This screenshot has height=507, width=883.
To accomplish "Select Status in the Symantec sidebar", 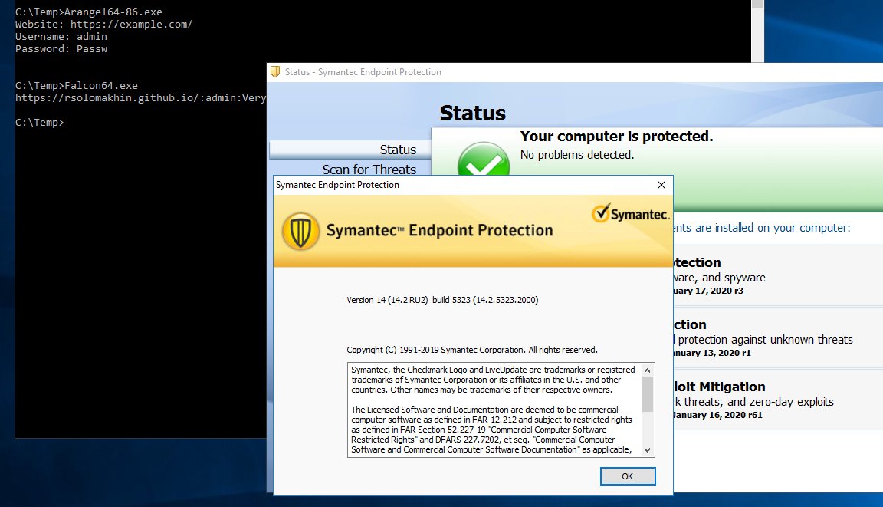I will coord(350,150).
